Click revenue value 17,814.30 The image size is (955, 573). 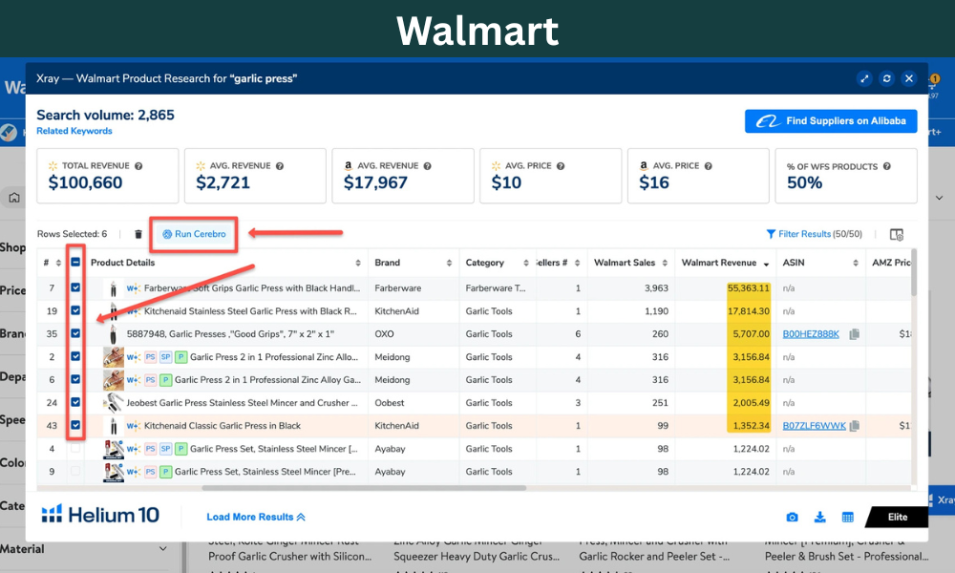(x=749, y=311)
